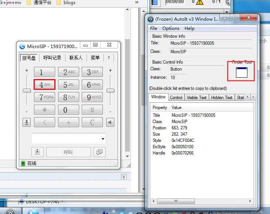Viewport: 270px width, 214px height.
Task: Tap the asterisk dial key
Action: [x=45, y=109]
